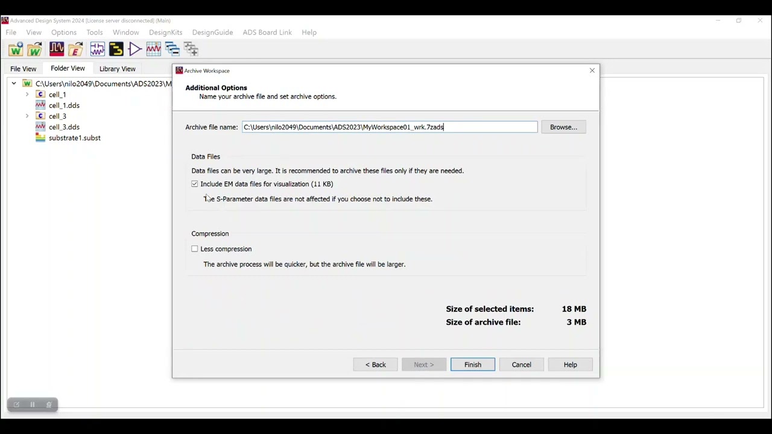The height and width of the screenshot is (434, 772).
Task: Expand the cell_3 tree node
Action: (x=27, y=116)
